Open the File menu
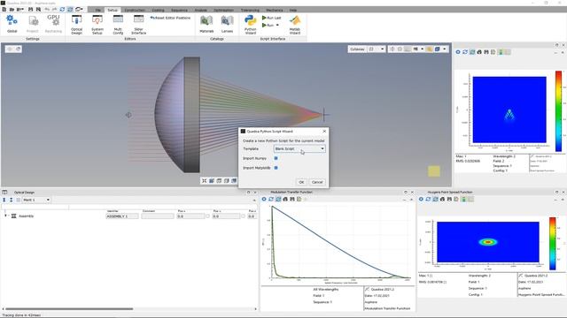Screen dimensions: 567x318 coord(98,10)
